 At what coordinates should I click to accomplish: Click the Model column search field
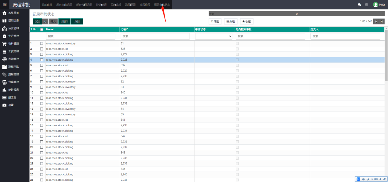(81, 36)
